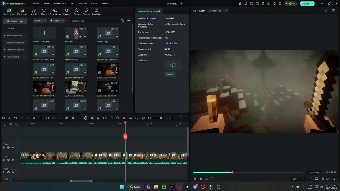The height and width of the screenshot is (191, 340).
Task: Click the zoom in plus button on timeline
Action: pos(172,118)
